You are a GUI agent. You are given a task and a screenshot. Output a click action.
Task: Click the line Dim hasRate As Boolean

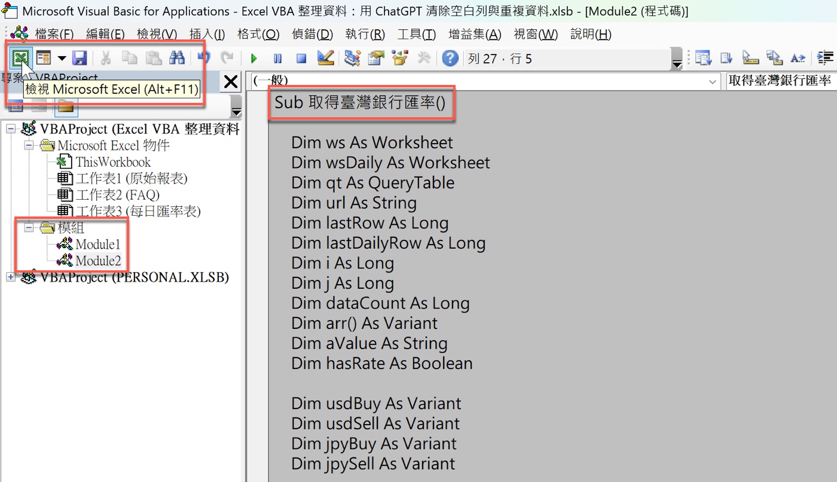pos(381,364)
